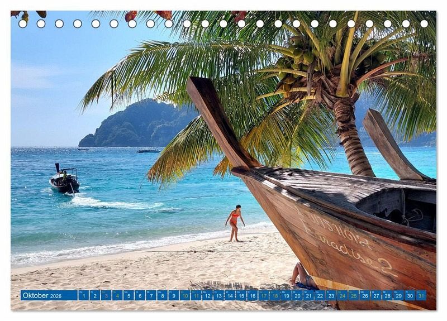447x321 pixels.
Task: Click day 31 at the strip's end
Action: (x=421, y=295)
